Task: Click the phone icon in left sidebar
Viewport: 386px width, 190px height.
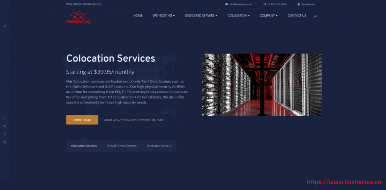Action: coord(4,26)
